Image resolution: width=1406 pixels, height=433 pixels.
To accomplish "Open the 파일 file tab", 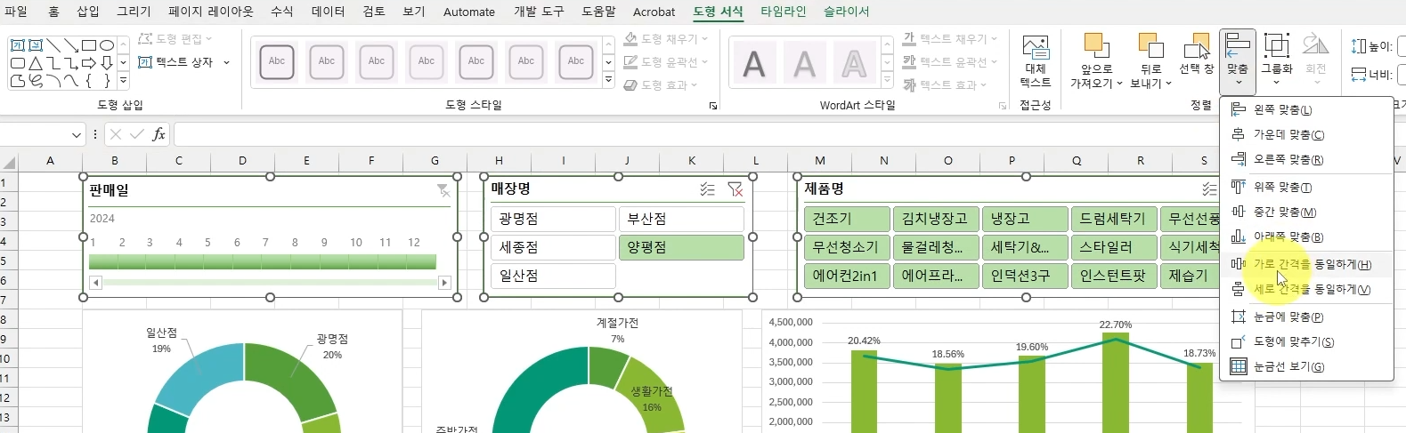I will click(x=16, y=12).
